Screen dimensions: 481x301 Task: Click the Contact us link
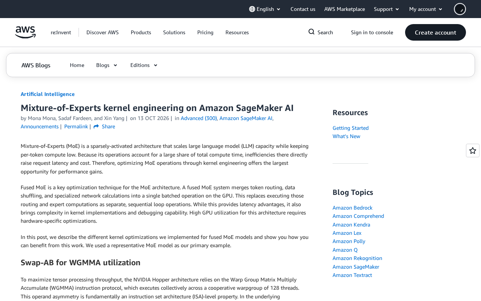coord(303,9)
